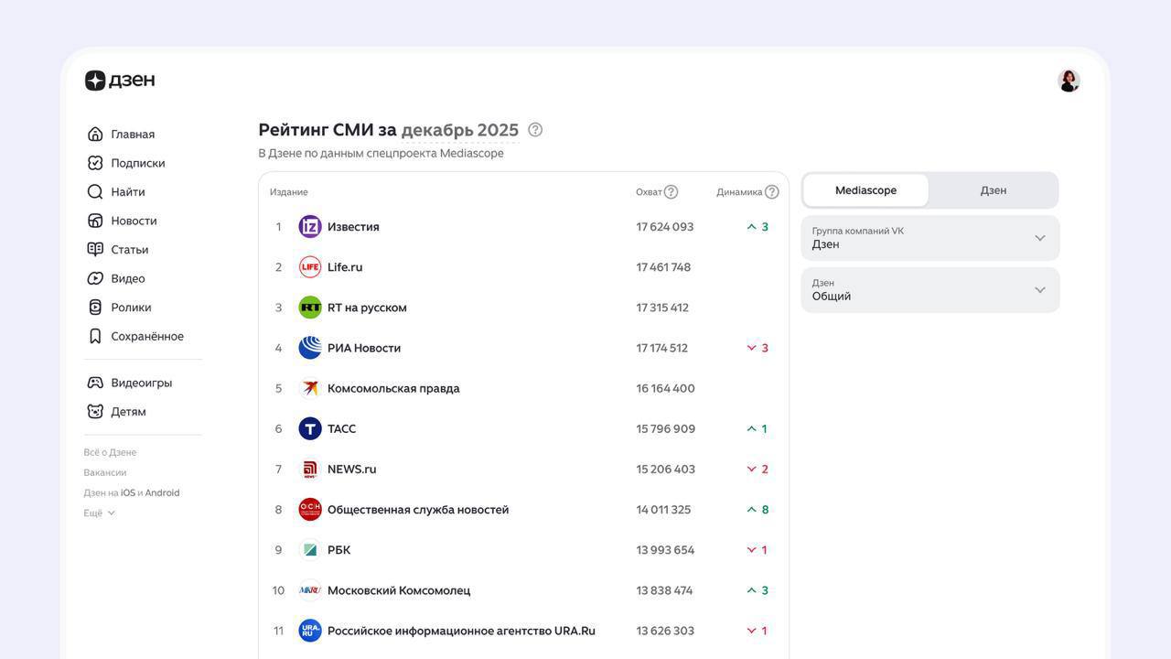Click the RT на русском logo
The image size is (1171, 659).
310,308
